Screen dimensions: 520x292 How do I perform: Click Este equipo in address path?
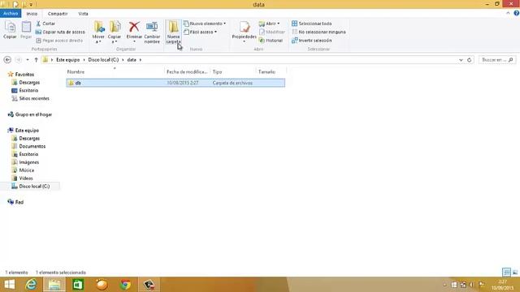tap(68, 60)
